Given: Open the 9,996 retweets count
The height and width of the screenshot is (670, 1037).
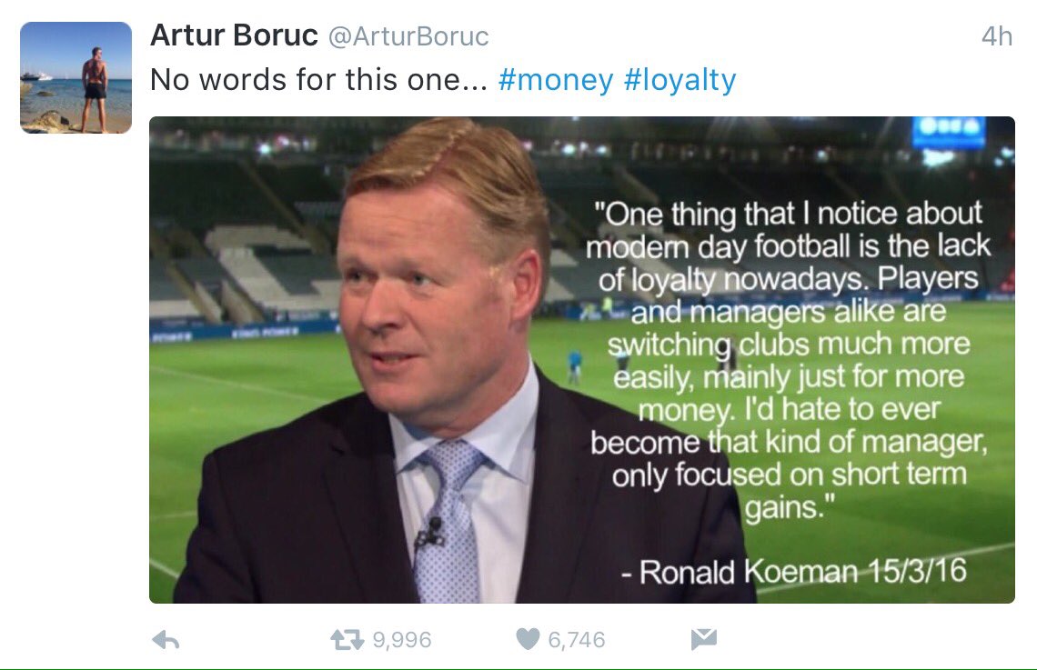Looking at the screenshot, I should tap(402, 640).
